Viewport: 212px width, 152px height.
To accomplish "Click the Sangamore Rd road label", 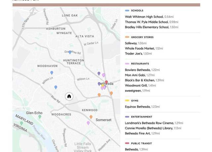I will [65, 137].
